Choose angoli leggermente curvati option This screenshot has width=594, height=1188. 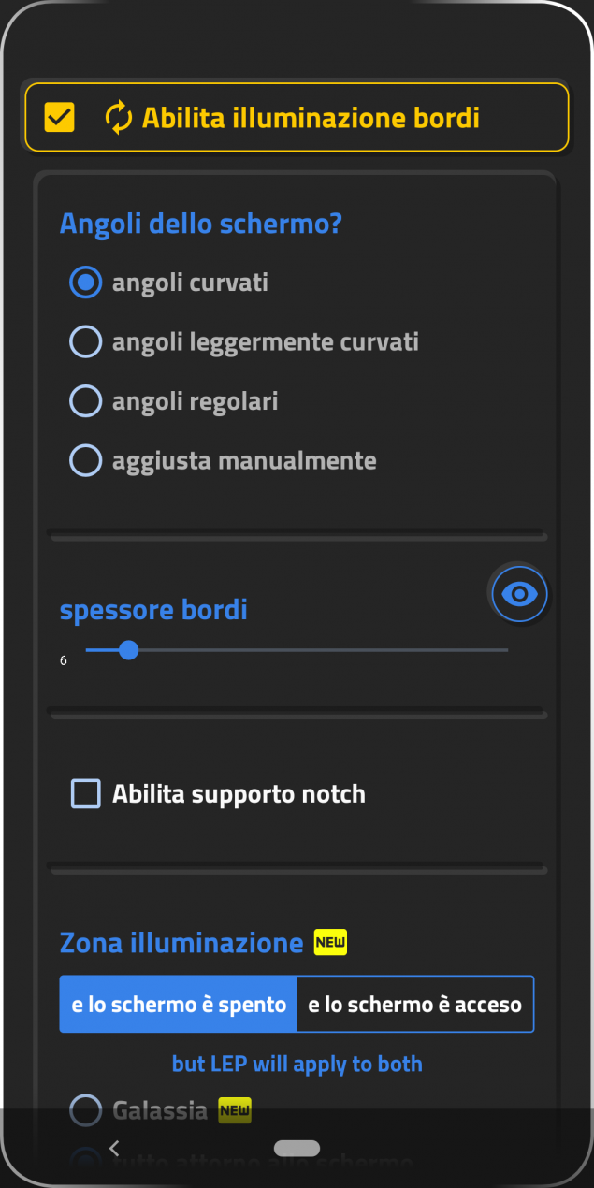[86, 341]
